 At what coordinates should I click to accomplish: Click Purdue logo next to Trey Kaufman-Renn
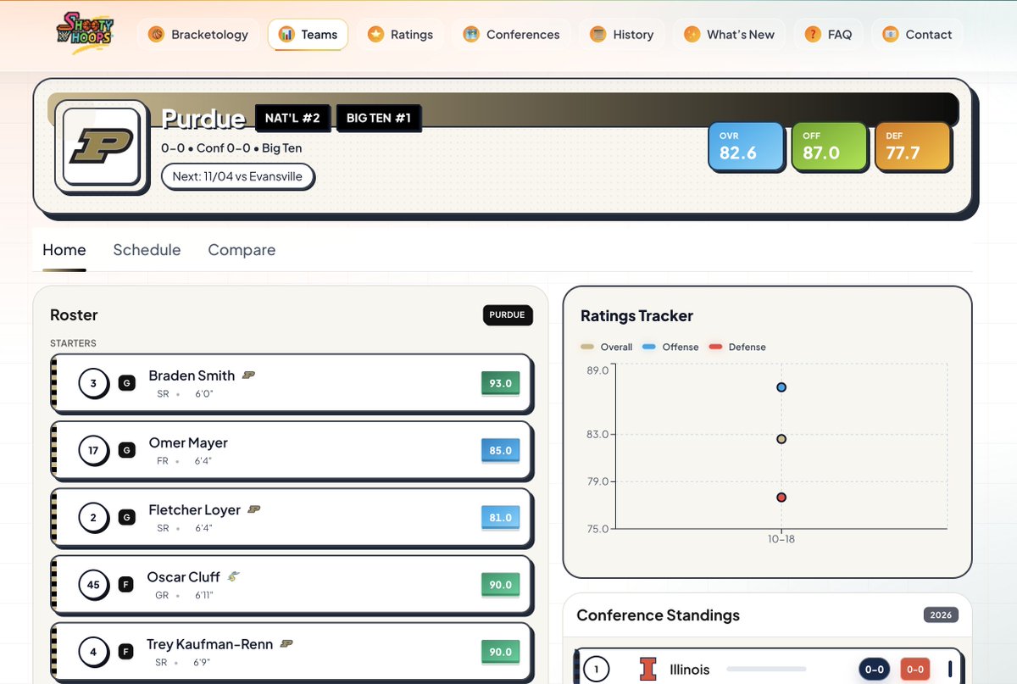(286, 644)
